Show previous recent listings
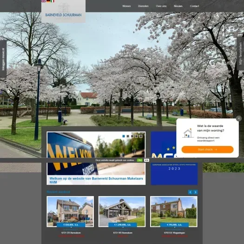This screenshot has height=244, width=244. 190,192
